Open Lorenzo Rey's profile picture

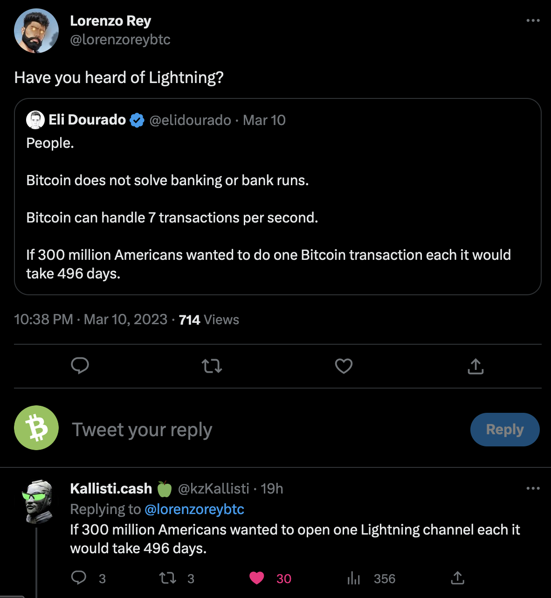pyautogui.click(x=36, y=31)
